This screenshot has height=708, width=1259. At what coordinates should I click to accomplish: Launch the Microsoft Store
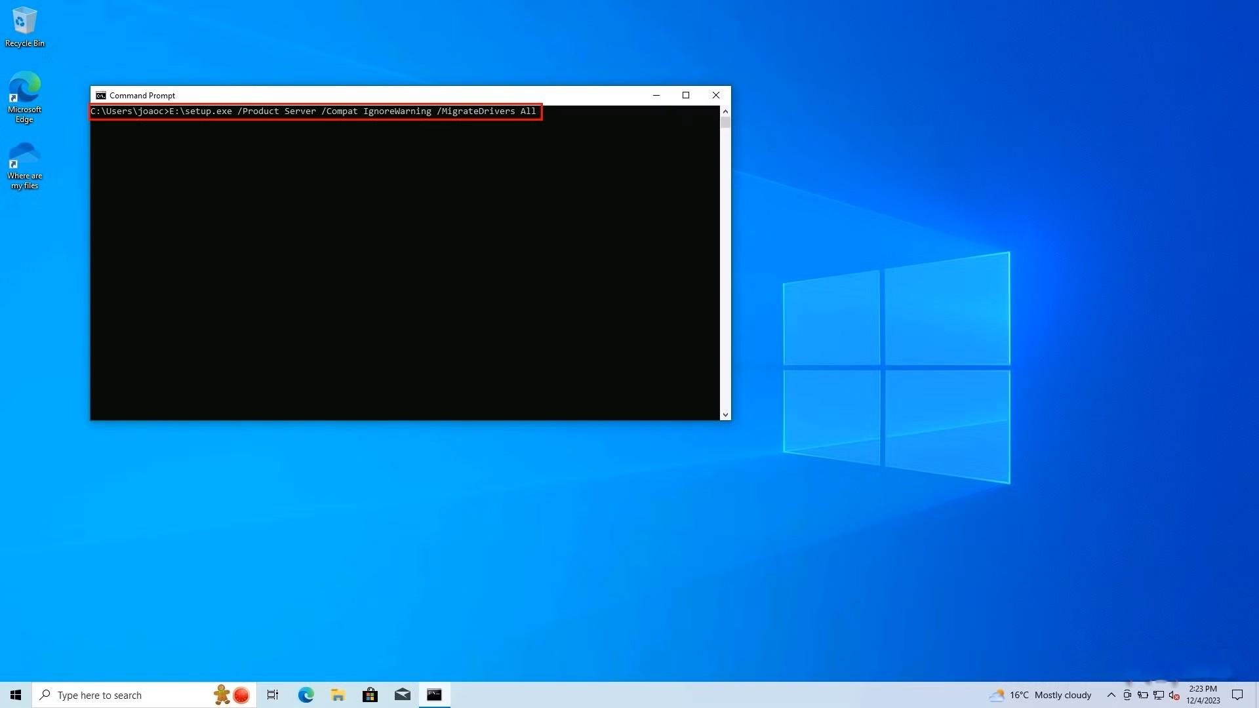pyautogui.click(x=370, y=695)
